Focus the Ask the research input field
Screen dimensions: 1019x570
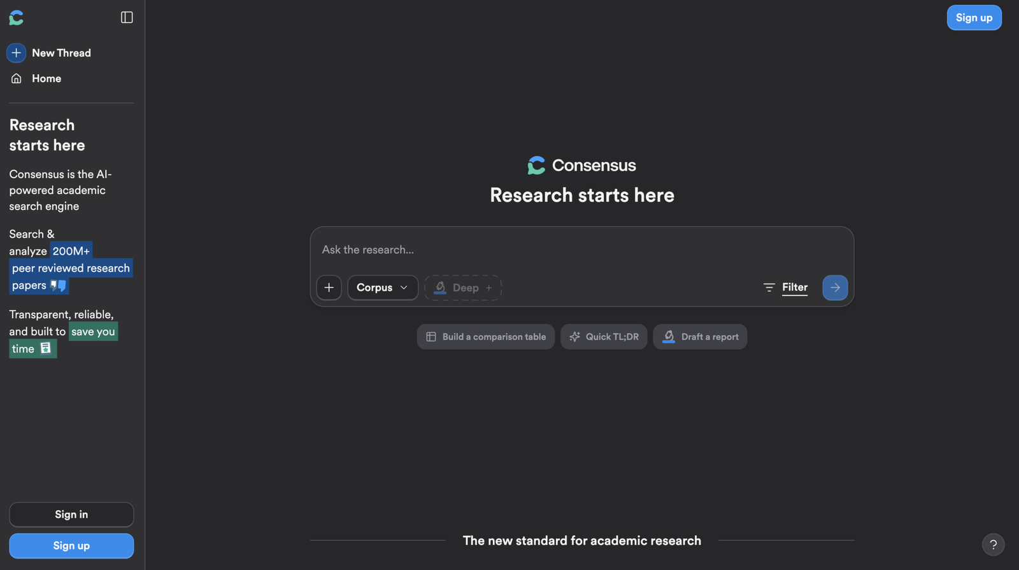click(x=581, y=250)
